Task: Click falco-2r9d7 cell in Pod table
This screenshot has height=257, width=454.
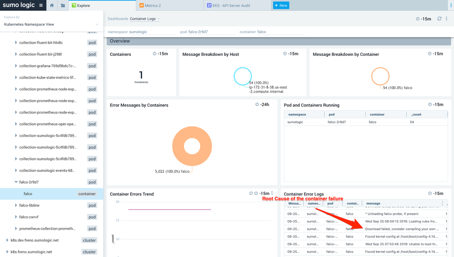Action: coord(337,122)
